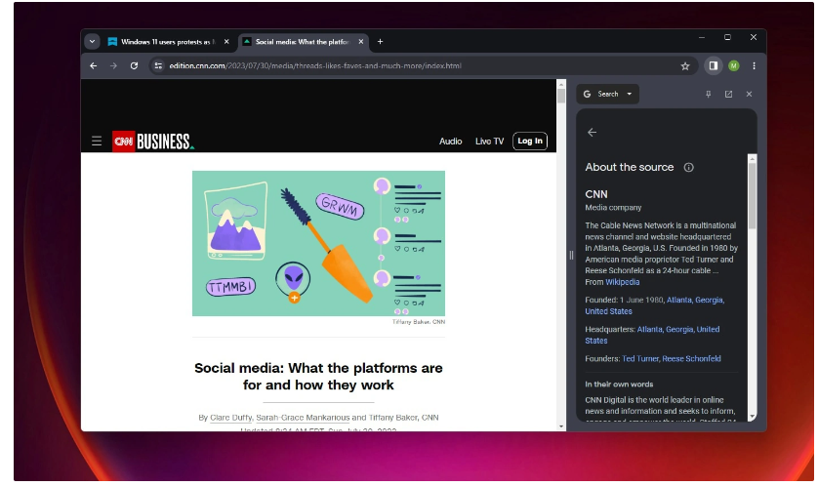Screen dimensions: 818x486
Task: Close the Social media tab
Action: pos(361,42)
